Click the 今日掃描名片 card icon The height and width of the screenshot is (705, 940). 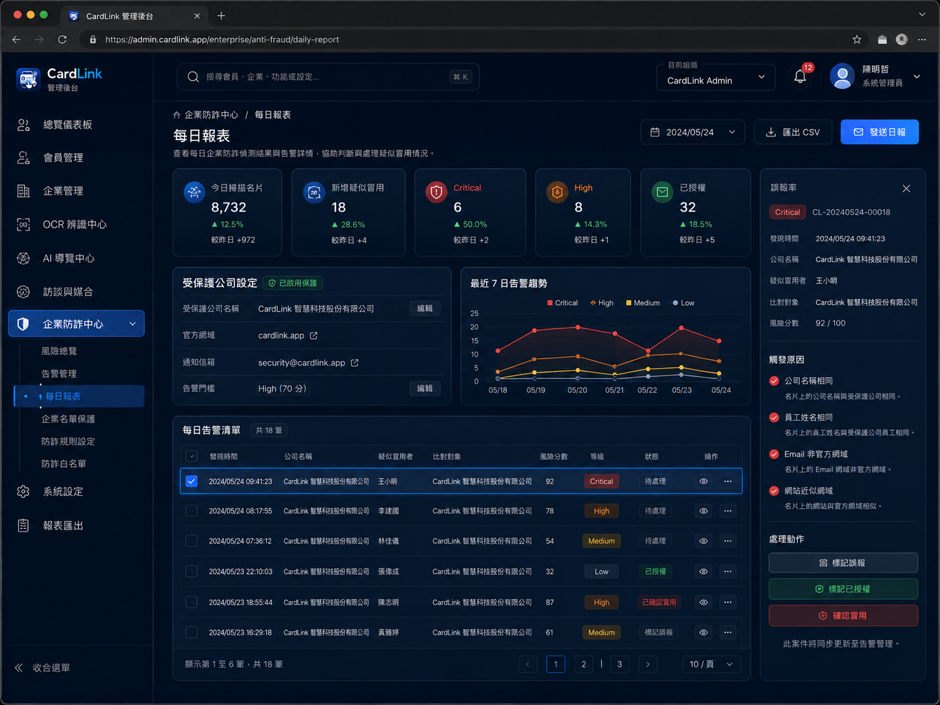point(194,192)
